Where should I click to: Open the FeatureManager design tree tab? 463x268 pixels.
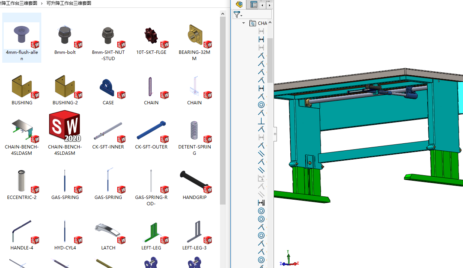click(x=239, y=4)
